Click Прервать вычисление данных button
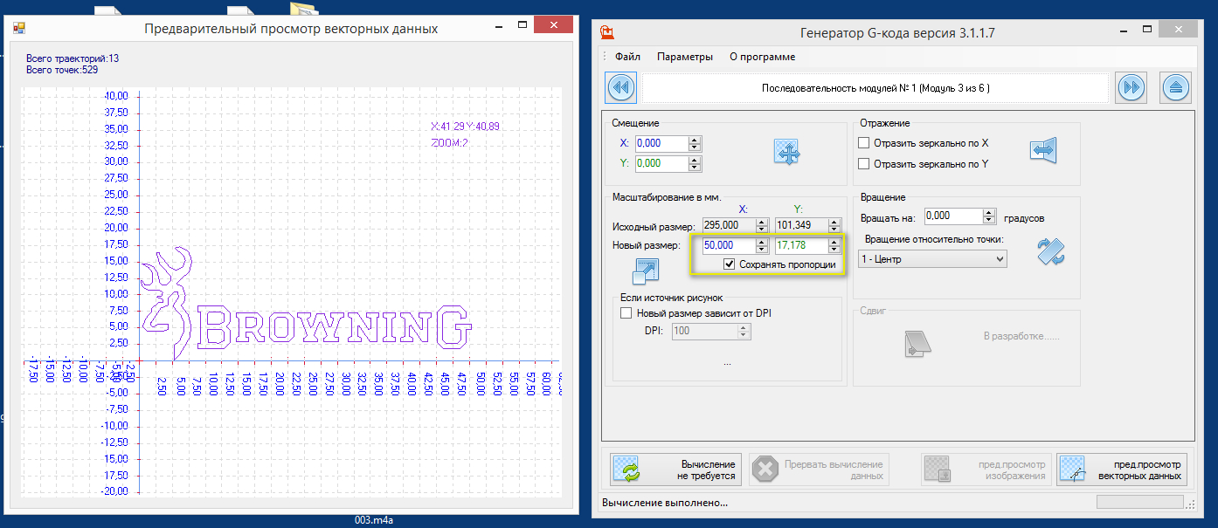This screenshot has height=528, width=1218. (x=818, y=470)
